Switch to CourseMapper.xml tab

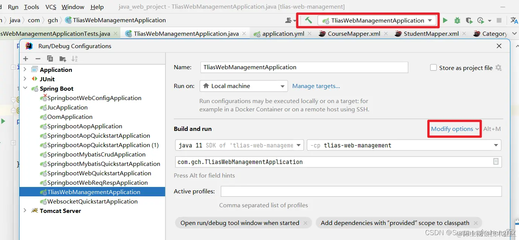click(x=354, y=33)
